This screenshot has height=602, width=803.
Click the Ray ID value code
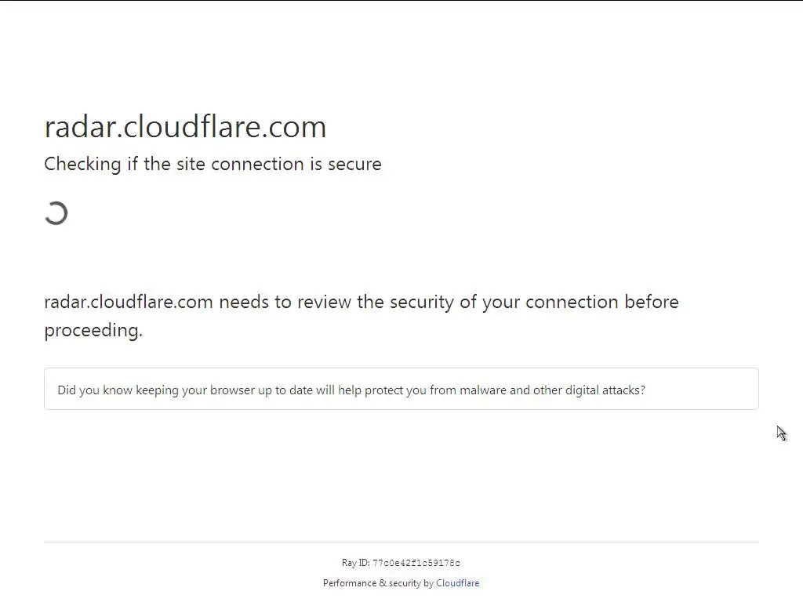click(x=416, y=564)
